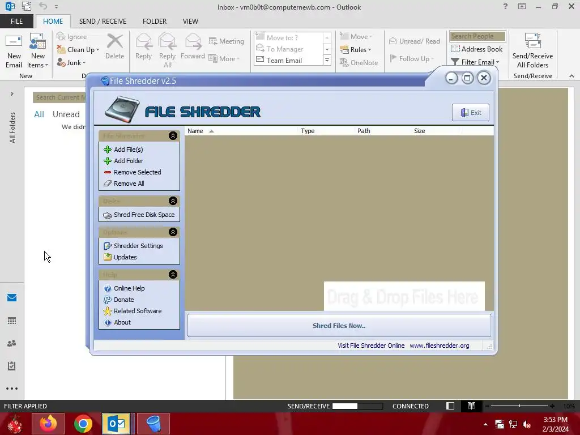Click the Reply All icon
Screen dimensions: 580x435
(167, 51)
